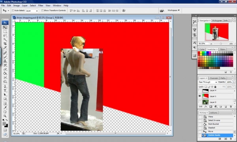Select the Crop tool
This screenshot has width=237, height=142.
(x=5, y=44)
